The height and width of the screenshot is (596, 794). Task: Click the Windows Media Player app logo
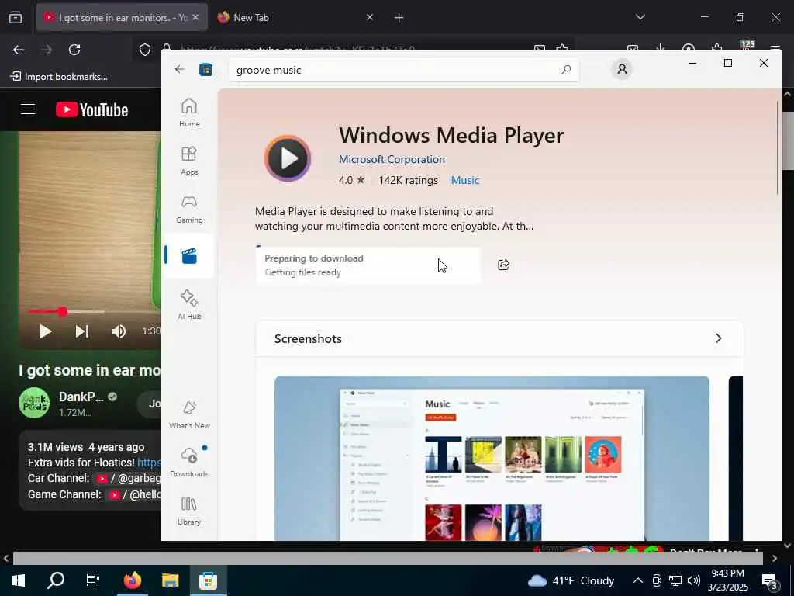288,158
